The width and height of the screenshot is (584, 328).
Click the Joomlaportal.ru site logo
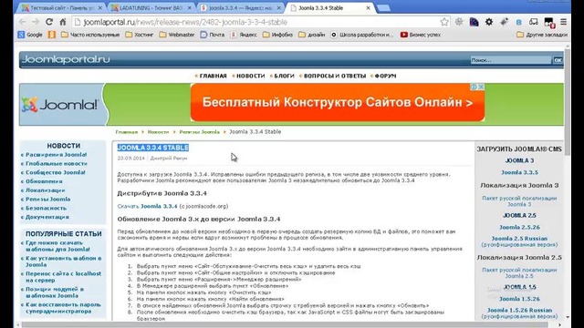66,59
